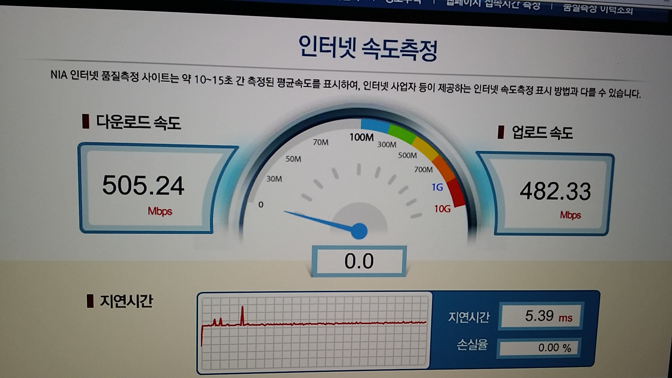This screenshot has width=672, height=378.
Task: Click the 인터넷 속도측정 page heading
Action: pos(368,49)
